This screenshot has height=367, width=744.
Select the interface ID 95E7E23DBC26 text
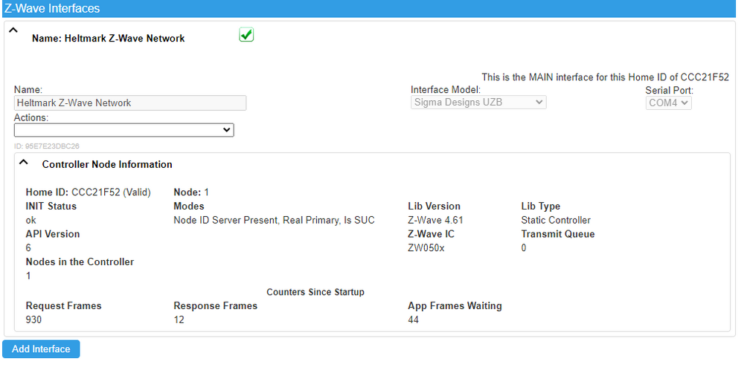click(46, 146)
